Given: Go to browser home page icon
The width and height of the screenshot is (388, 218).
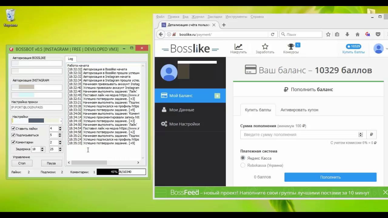Looking at the screenshot, I should click(x=357, y=35).
